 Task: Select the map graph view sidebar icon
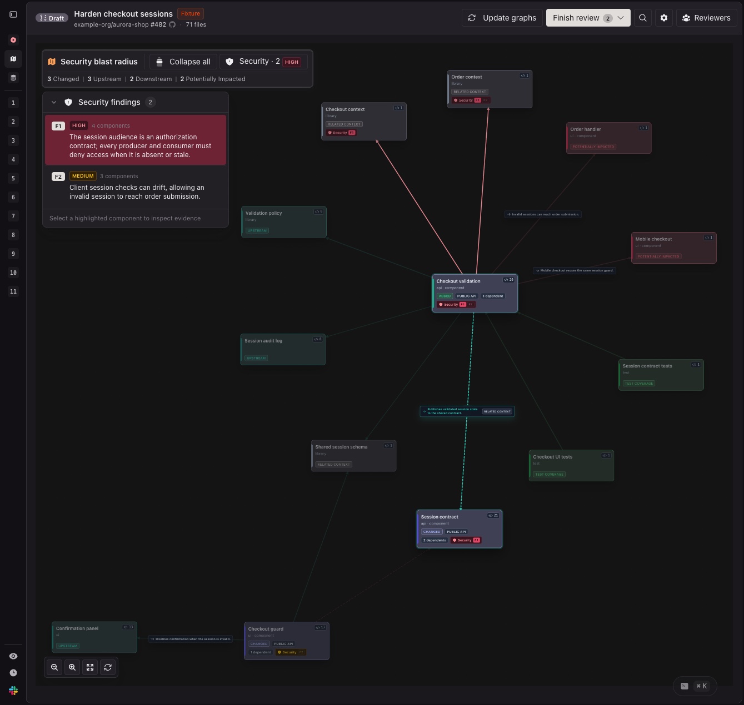(13, 59)
